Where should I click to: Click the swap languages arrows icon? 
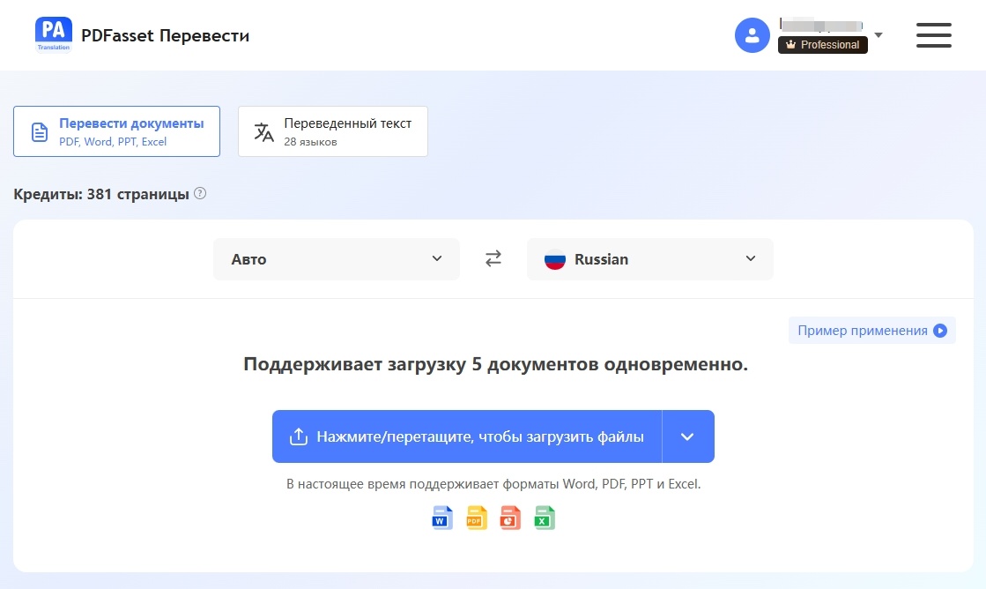click(493, 257)
